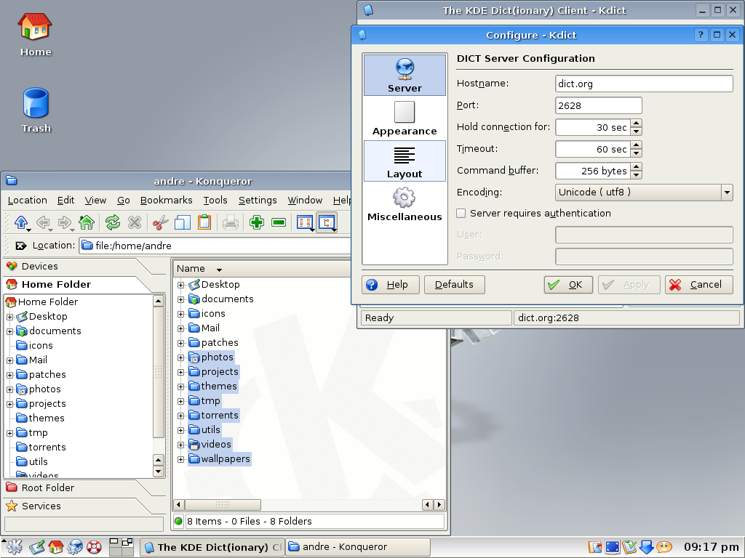Clear the location bar with arrow icon
Viewport: 745px width, 558px height.
point(20,246)
